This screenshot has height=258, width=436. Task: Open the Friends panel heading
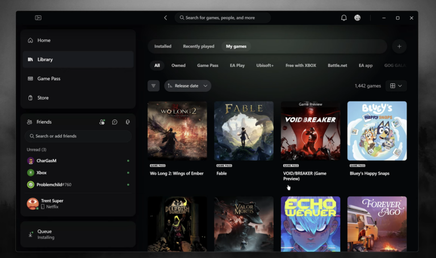coord(44,122)
